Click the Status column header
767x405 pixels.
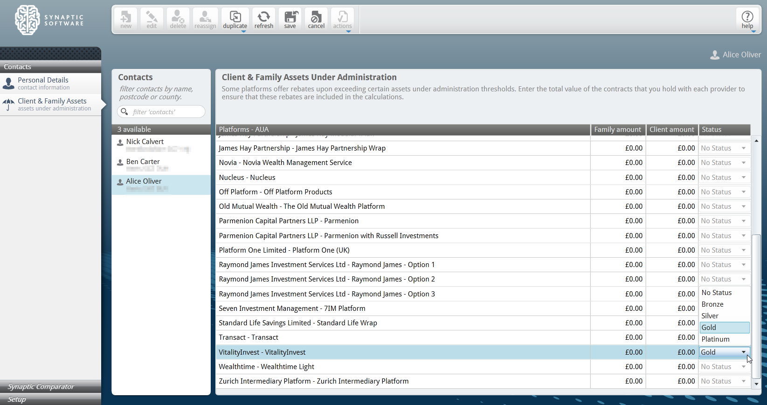tap(725, 130)
